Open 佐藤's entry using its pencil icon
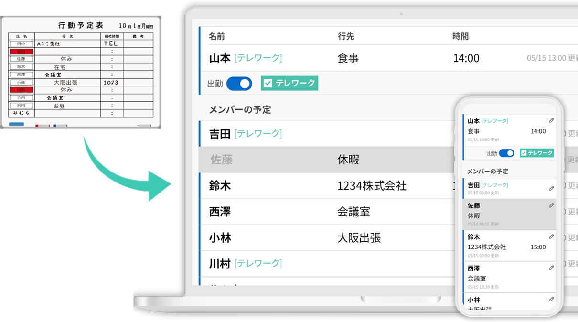This screenshot has height=322, width=578. coord(551,205)
